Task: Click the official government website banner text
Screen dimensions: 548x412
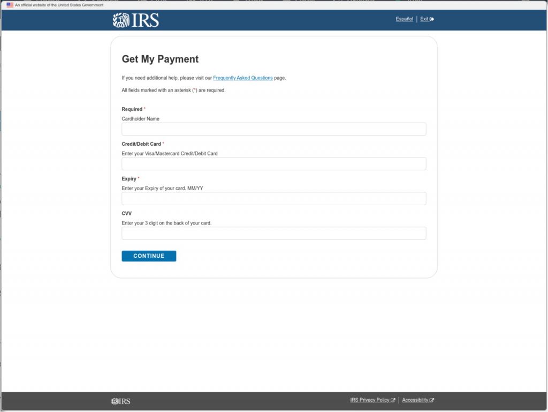Action: 59,5
